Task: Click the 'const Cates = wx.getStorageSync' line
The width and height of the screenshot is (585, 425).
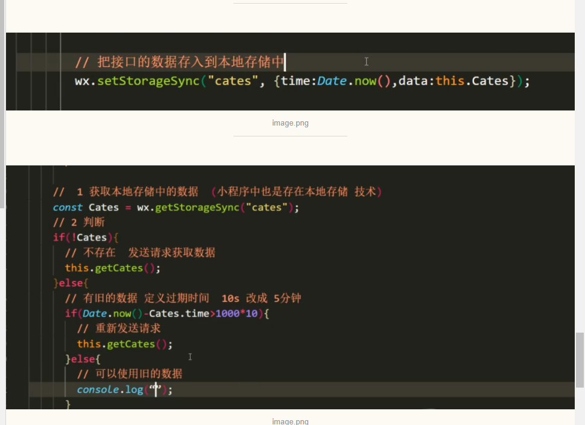Action: tap(175, 207)
